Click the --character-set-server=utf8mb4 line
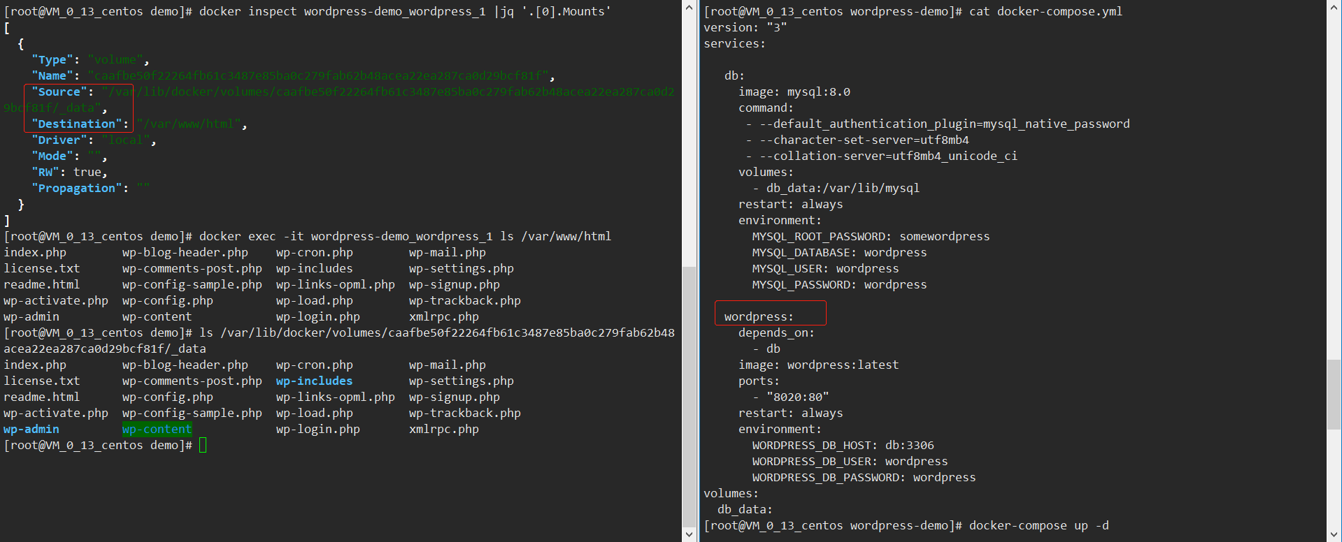Screen dimensions: 1342x542 pyautogui.click(x=857, y=140)
